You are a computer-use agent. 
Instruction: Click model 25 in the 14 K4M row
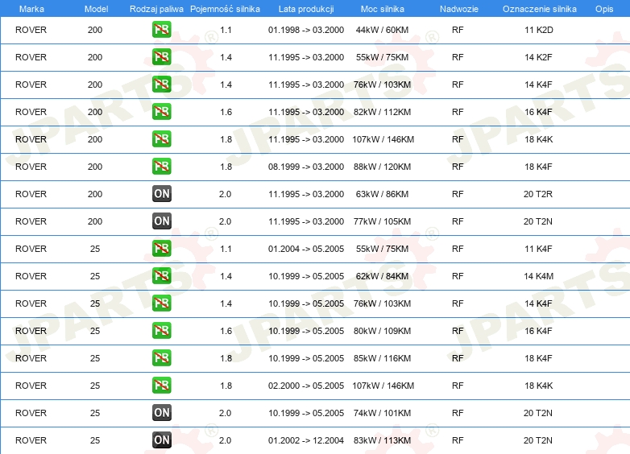tap(95, 276)
